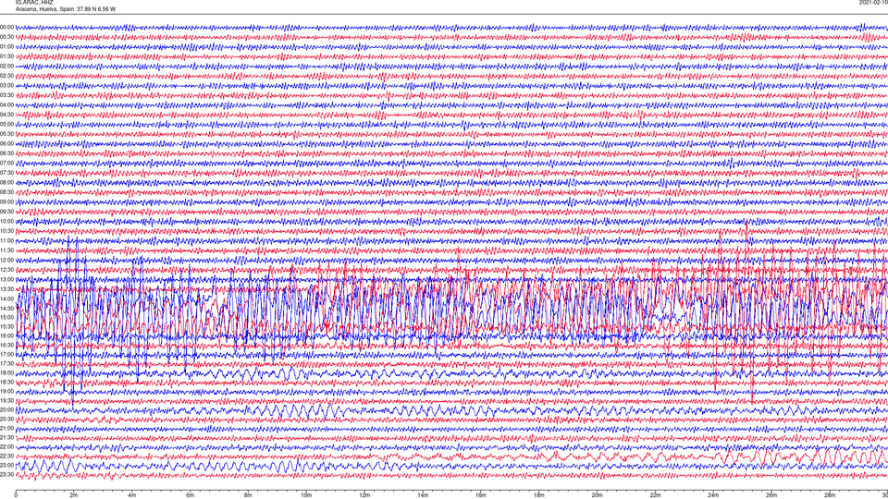Select the 00:00 trace time label
This screenshot has width=888, height=499.
pos(6,27)
